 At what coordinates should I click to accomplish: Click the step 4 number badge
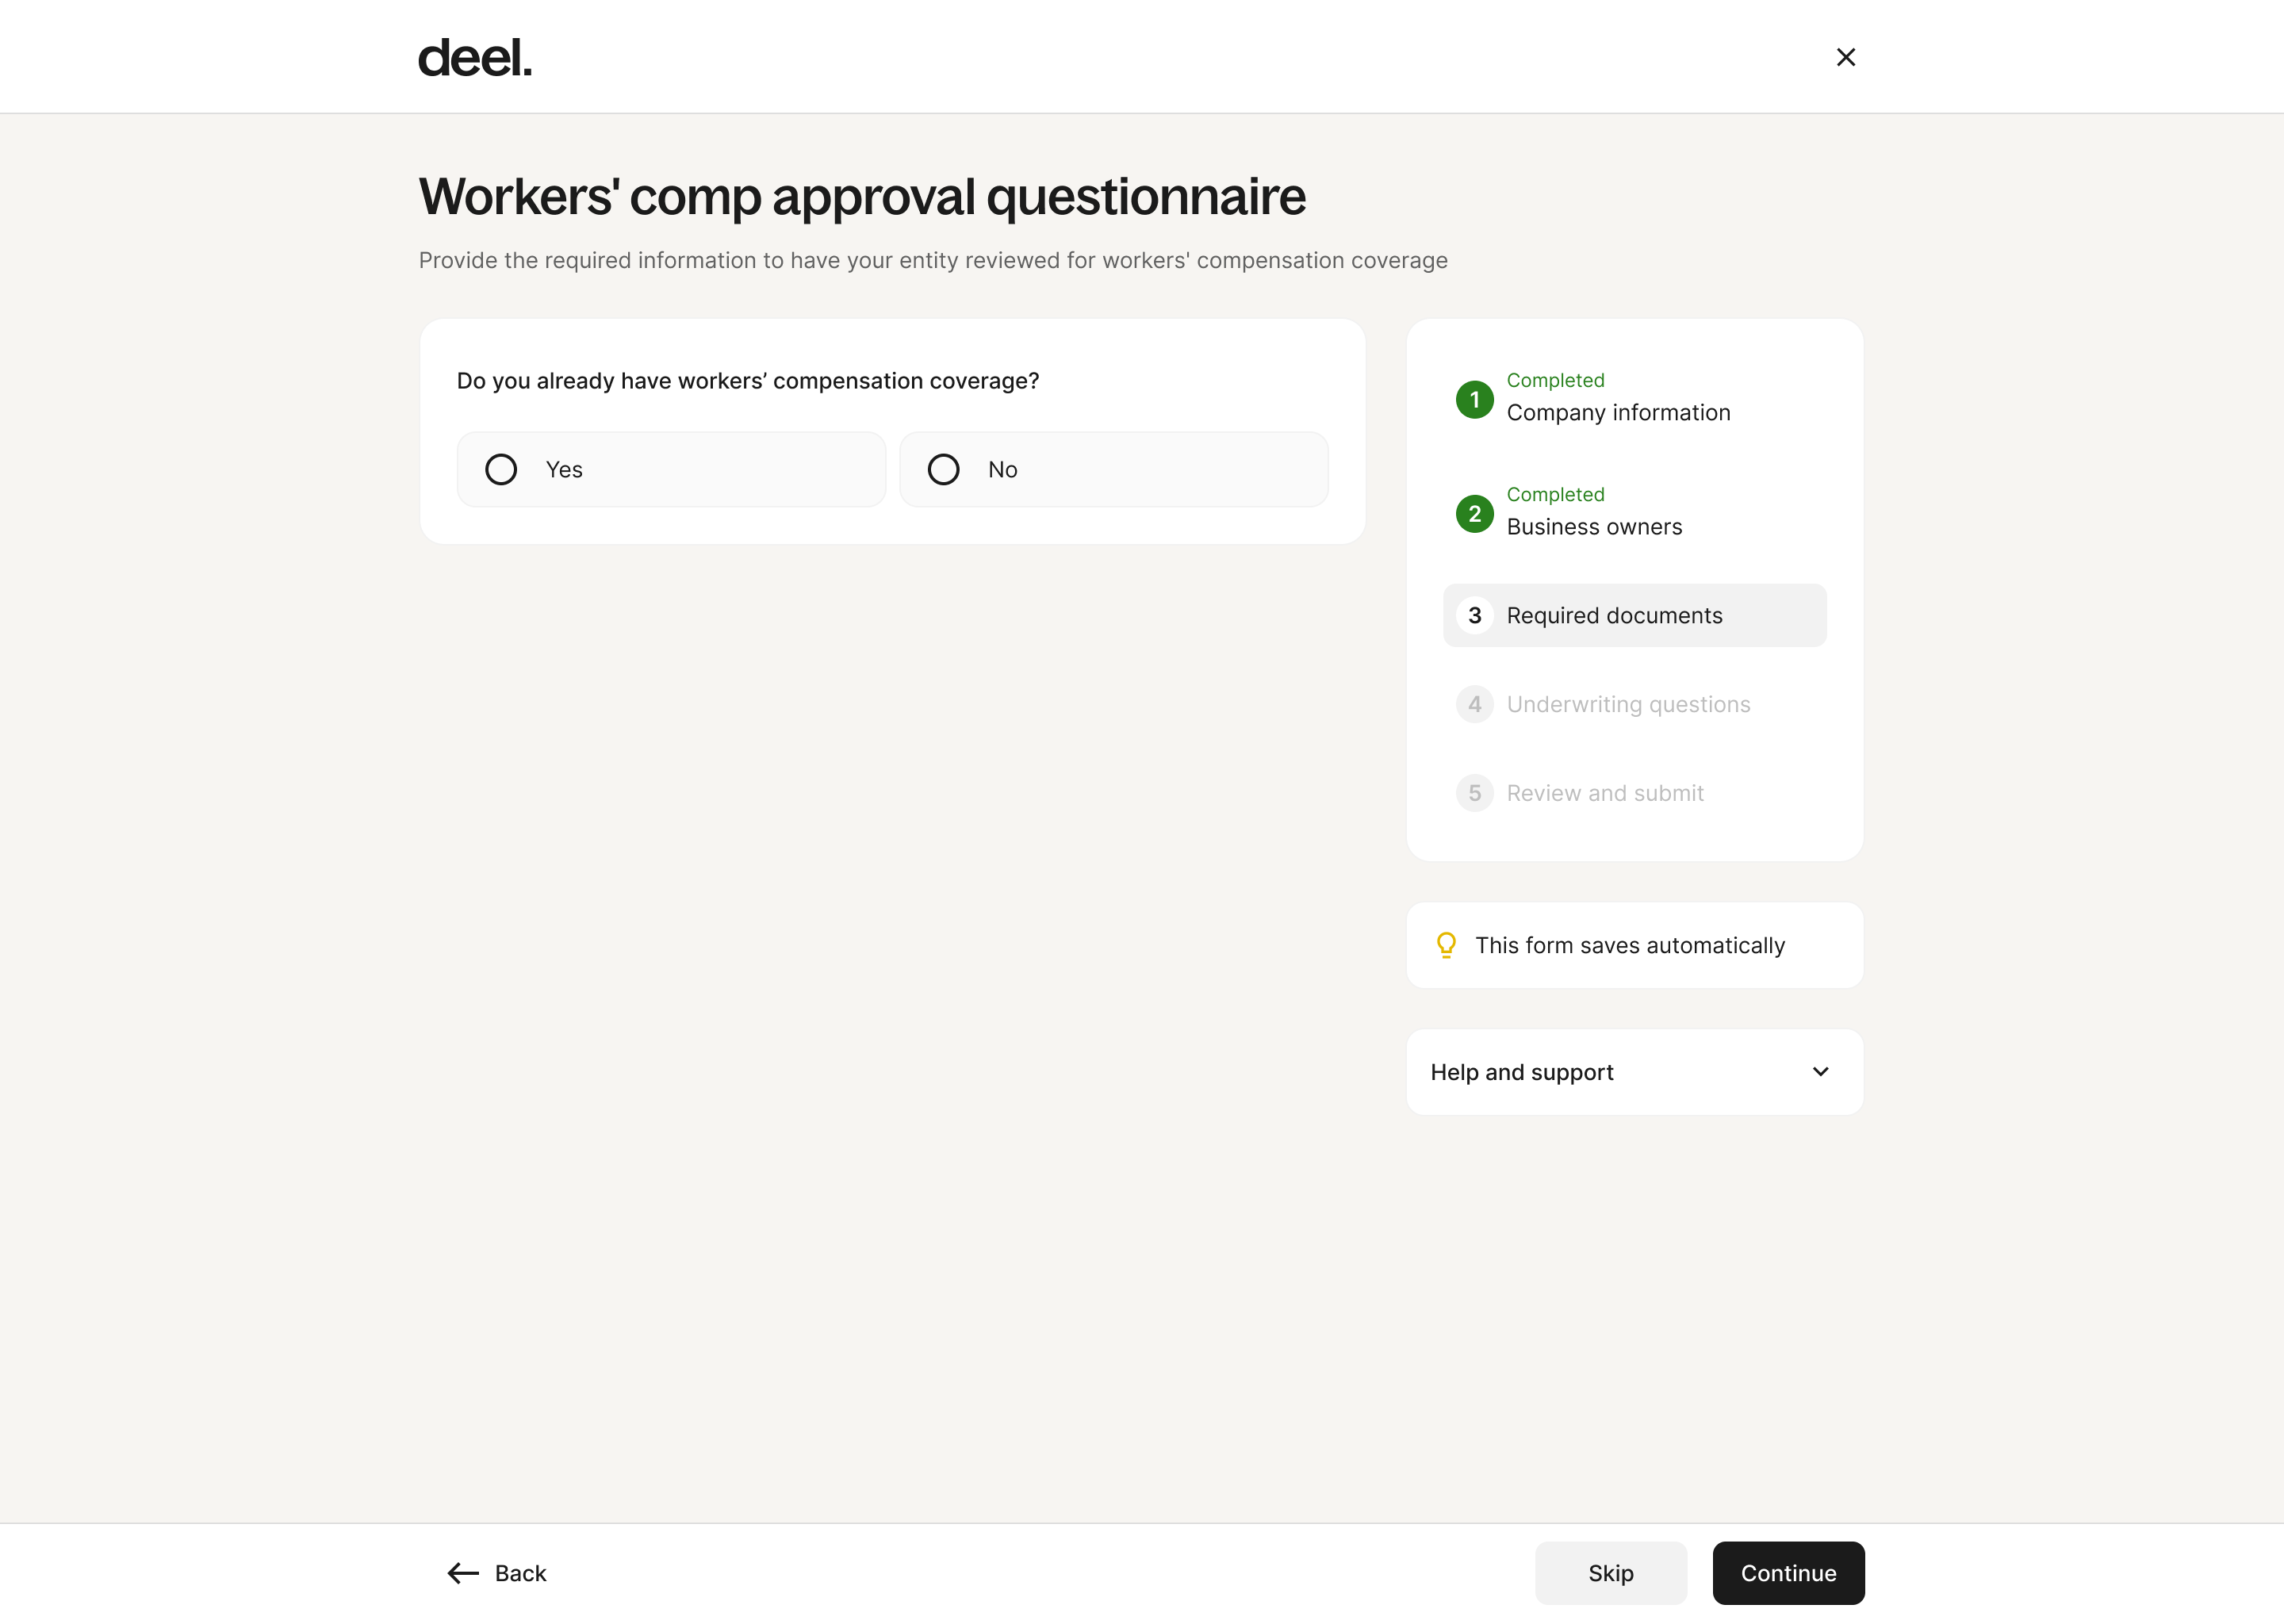click(x=1474, y=705)
